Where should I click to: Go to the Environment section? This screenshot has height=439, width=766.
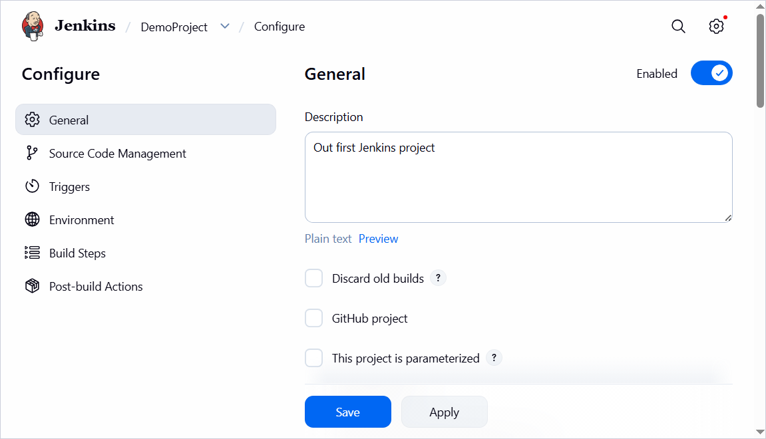[146, 219]
